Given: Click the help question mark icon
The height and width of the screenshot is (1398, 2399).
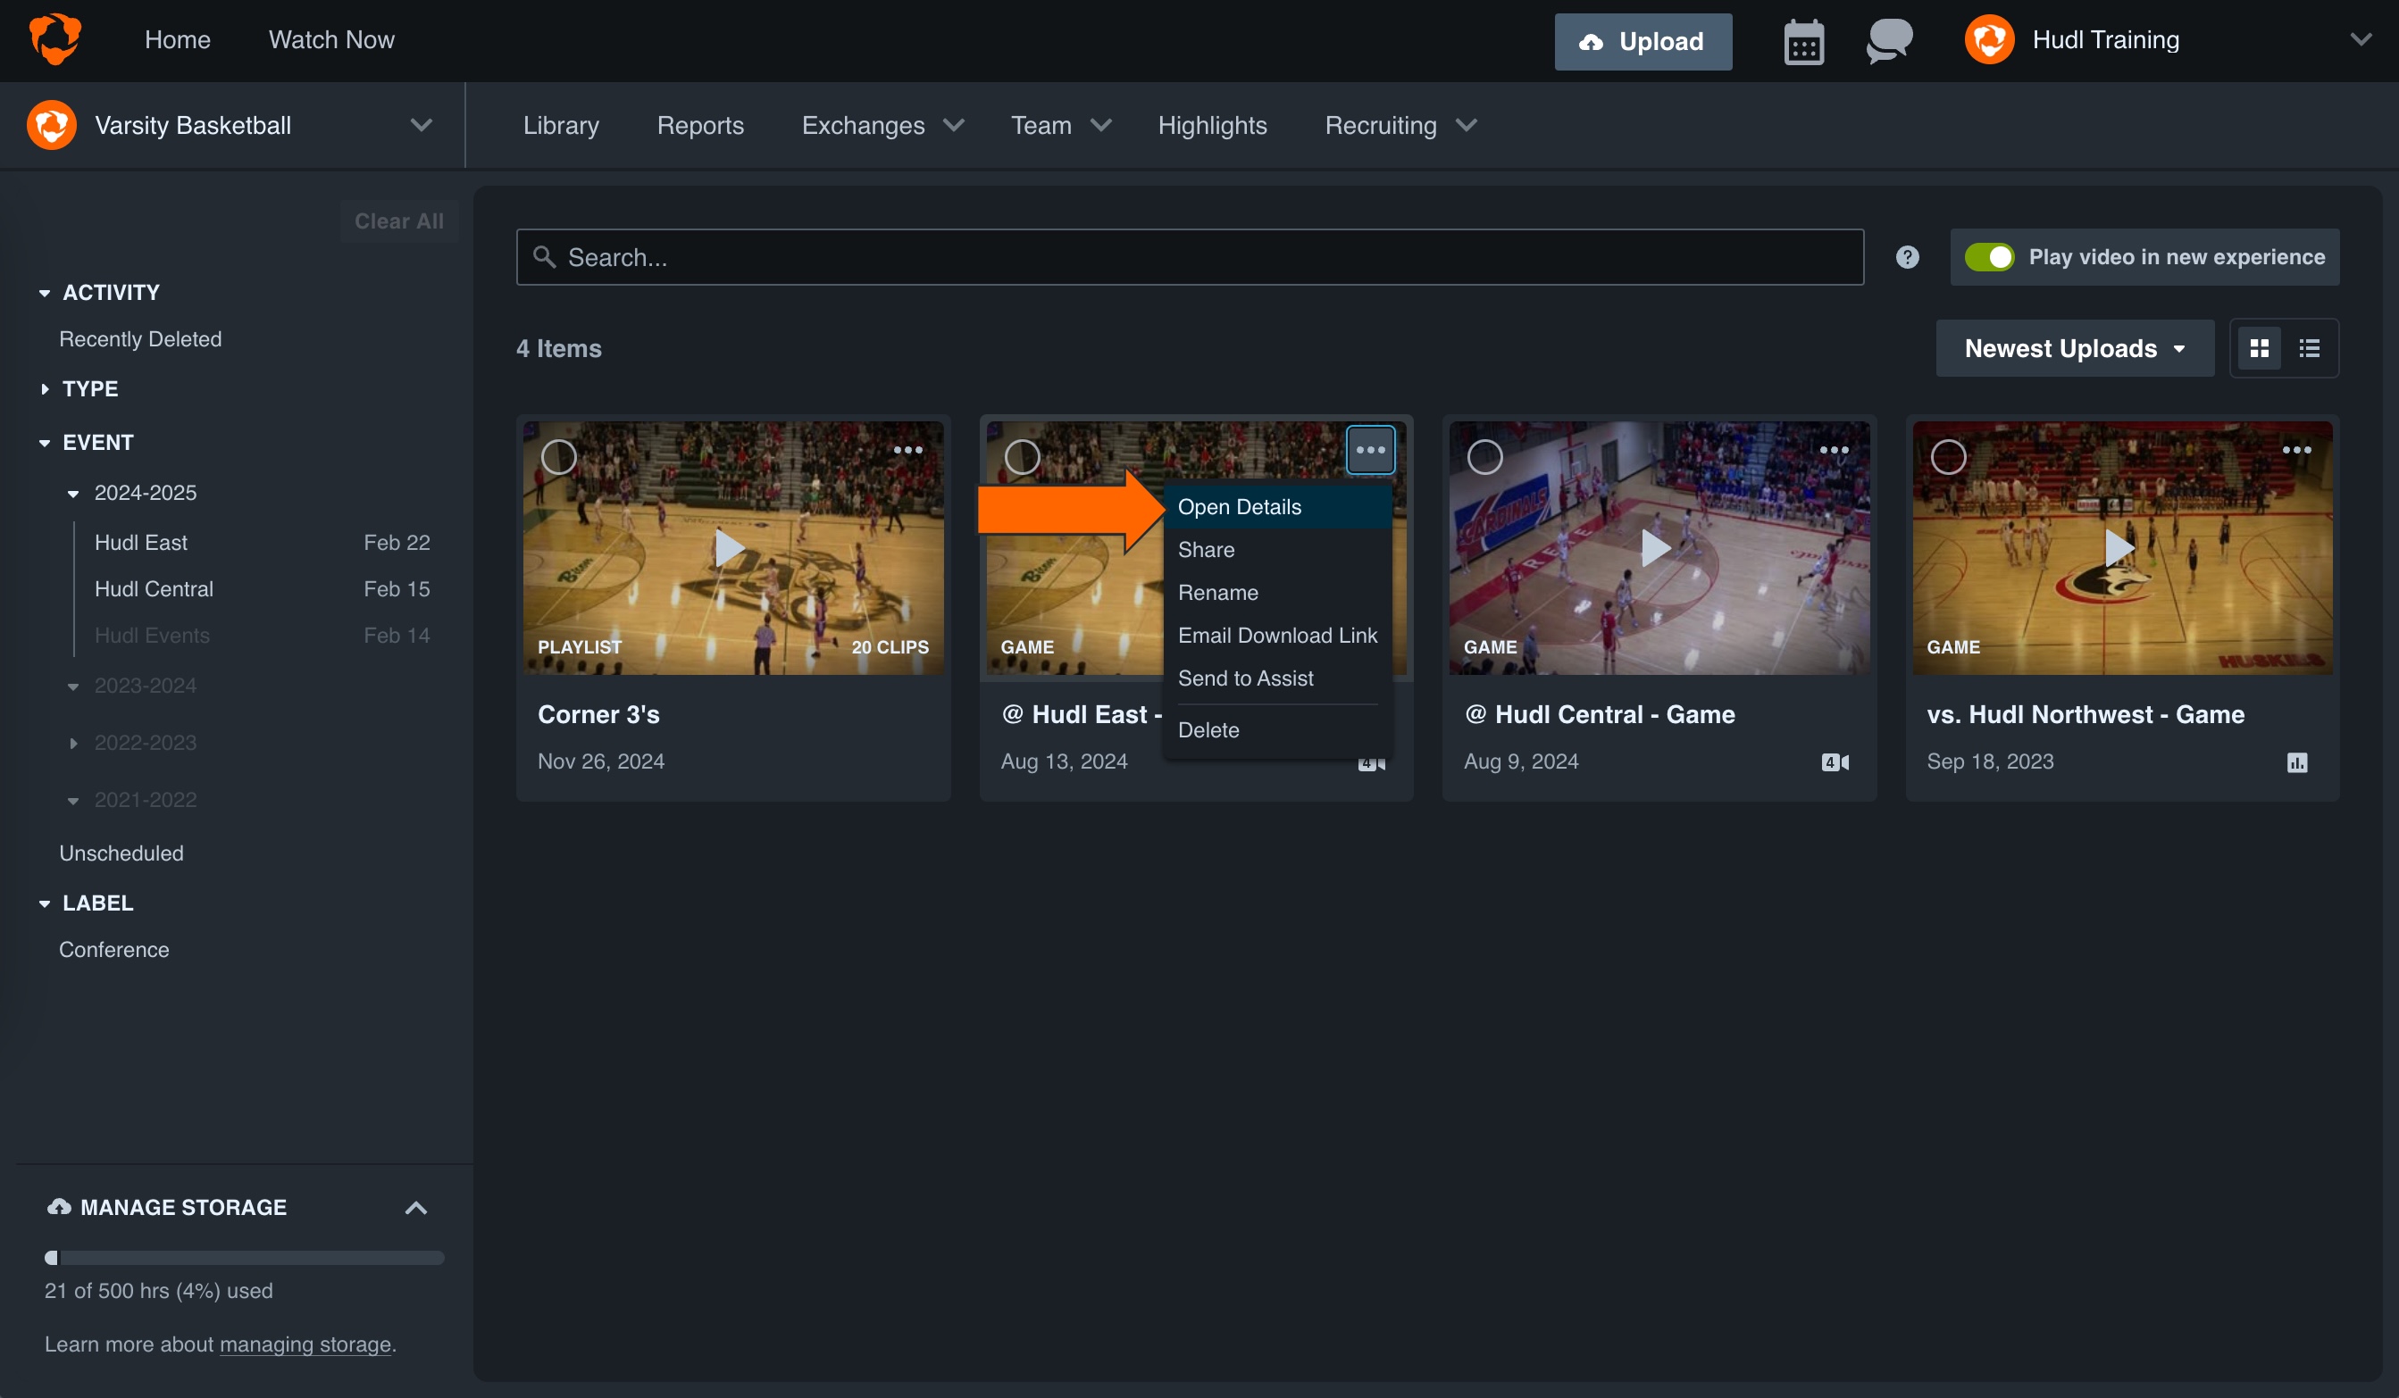Looking at the screenshot, I should (1907, 256).
